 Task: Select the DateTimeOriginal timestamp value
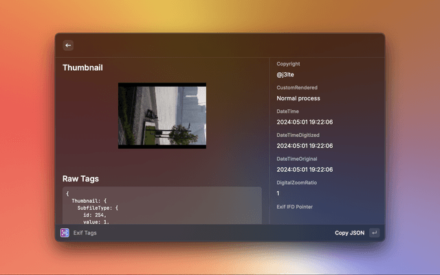click(305, 169)
